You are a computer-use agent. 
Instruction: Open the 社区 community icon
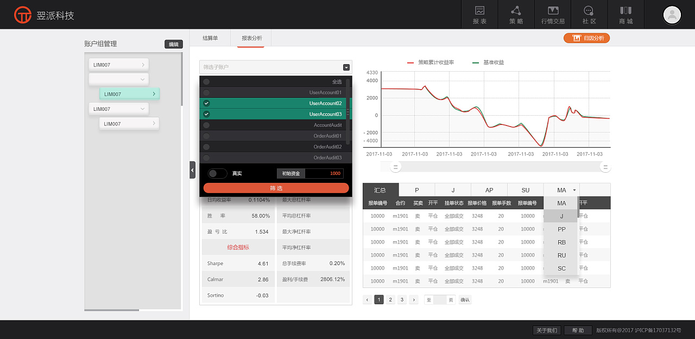(x=589, y=15)
